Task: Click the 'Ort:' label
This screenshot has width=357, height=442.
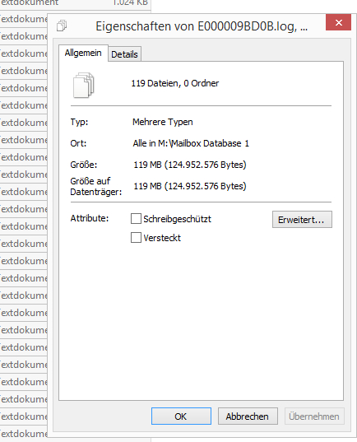Action: pyautogui.click(x=78, y=143)
